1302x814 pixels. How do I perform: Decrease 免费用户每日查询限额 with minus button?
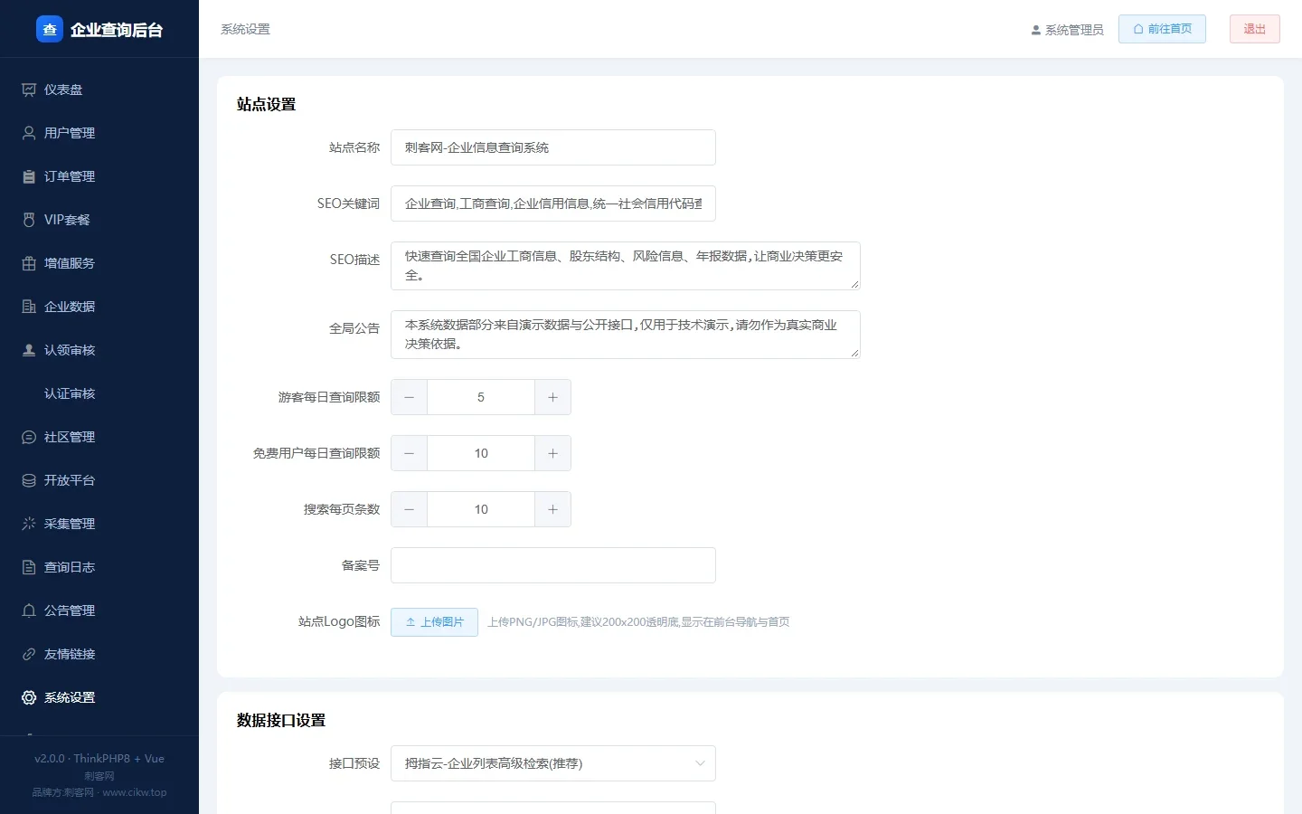[x=409, y=453]
